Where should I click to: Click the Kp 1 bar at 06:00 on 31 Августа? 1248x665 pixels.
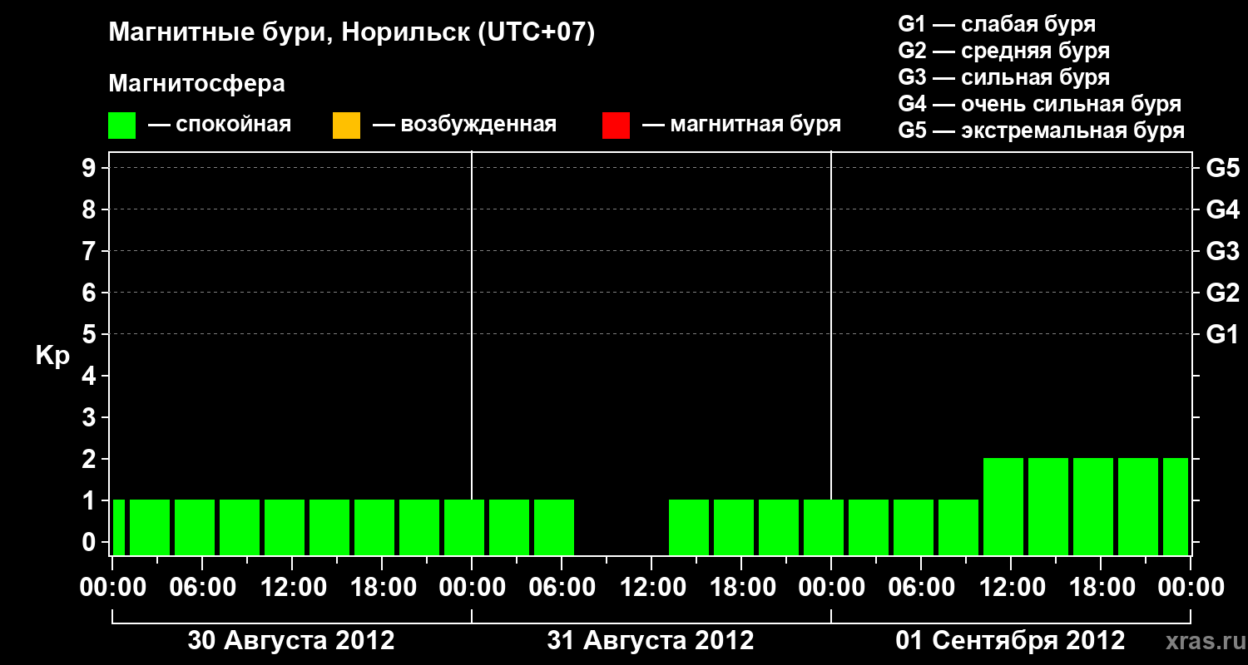click(x=554, y=527)
